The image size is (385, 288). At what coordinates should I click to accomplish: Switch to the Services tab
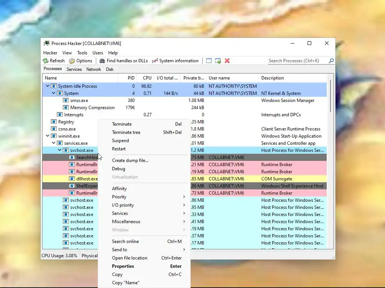click(74, 69)
